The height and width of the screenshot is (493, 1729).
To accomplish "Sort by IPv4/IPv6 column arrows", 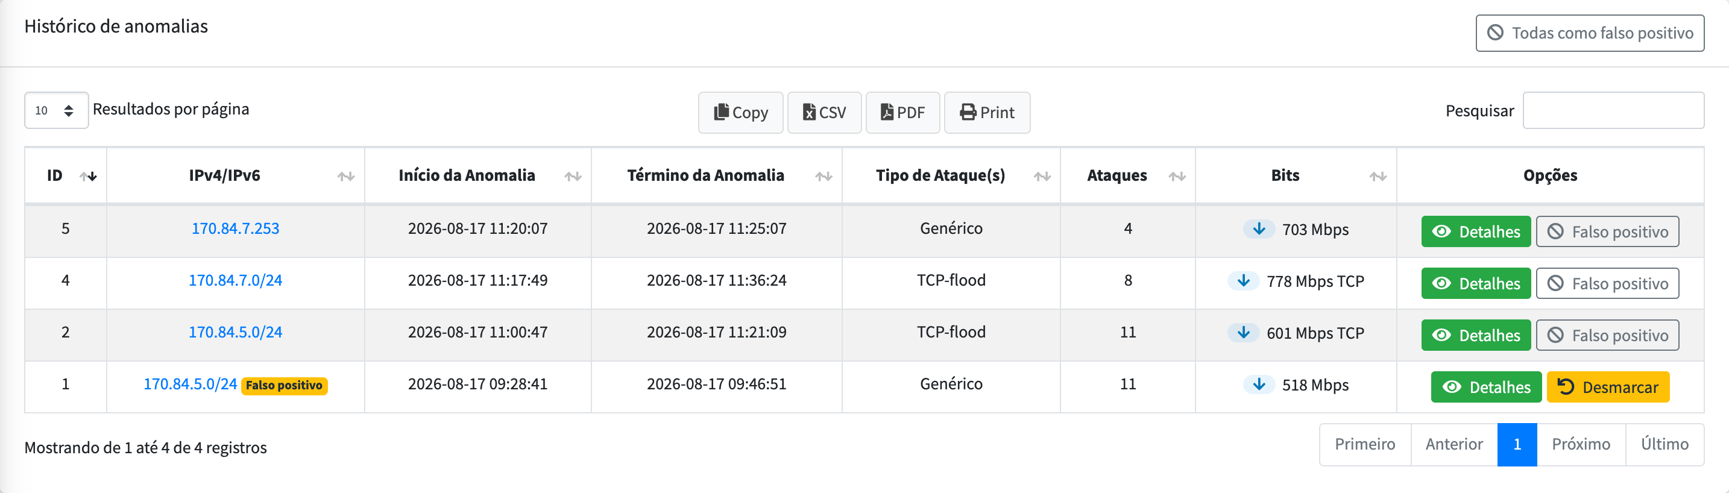I will tap(345, 177).
